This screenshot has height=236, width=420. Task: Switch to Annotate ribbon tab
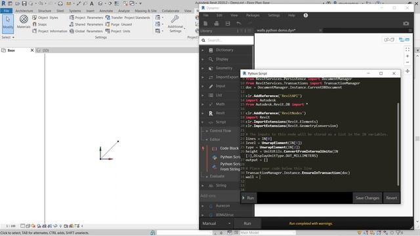[106, 10]
